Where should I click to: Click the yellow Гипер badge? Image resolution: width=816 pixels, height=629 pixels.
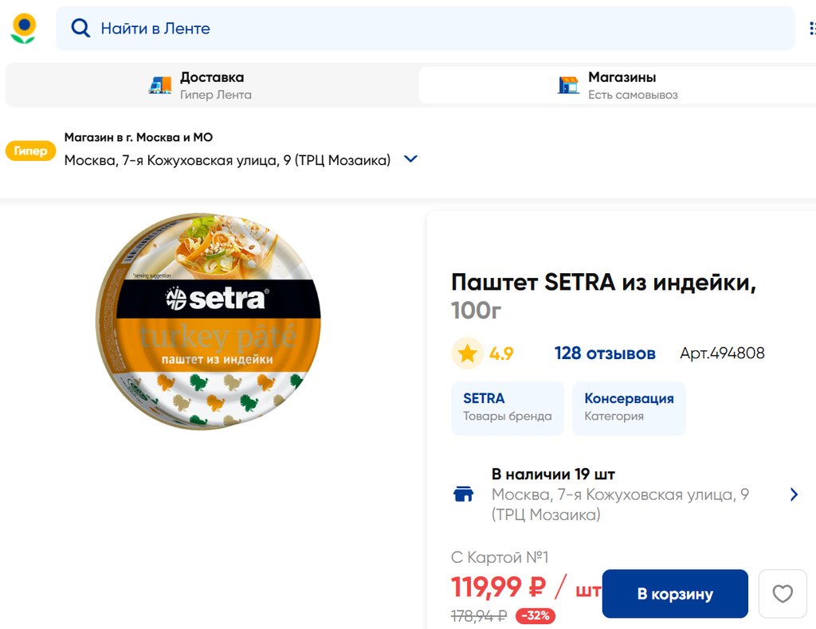(x=30, y=150)
